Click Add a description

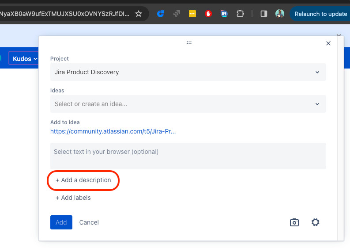coord(83,180)
